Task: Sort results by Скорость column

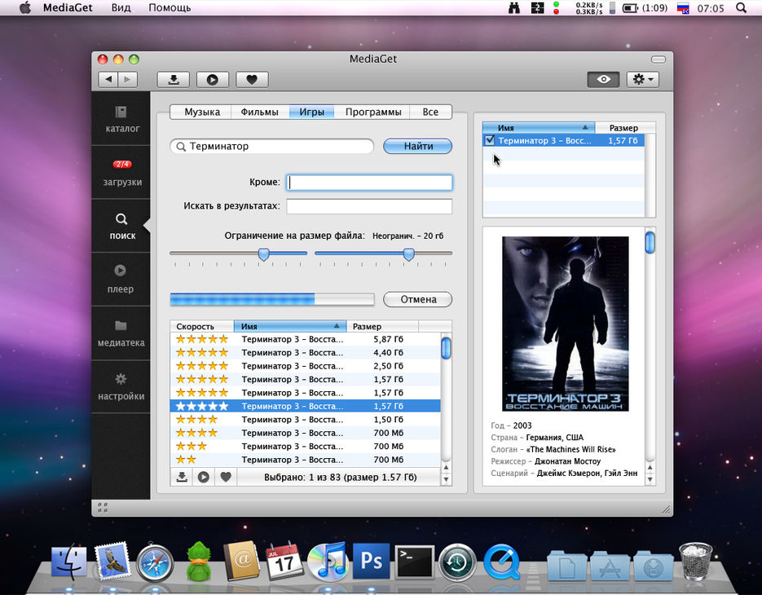Action: (x=201, y=326)
